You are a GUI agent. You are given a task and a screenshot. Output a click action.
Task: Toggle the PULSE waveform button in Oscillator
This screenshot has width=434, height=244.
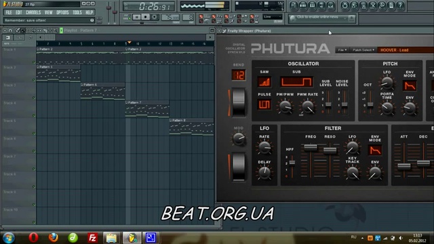(264, 104)
